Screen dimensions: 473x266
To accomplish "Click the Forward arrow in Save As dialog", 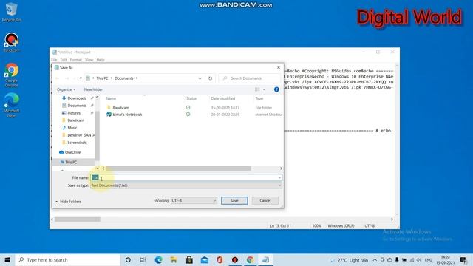I will pos(67,78).
